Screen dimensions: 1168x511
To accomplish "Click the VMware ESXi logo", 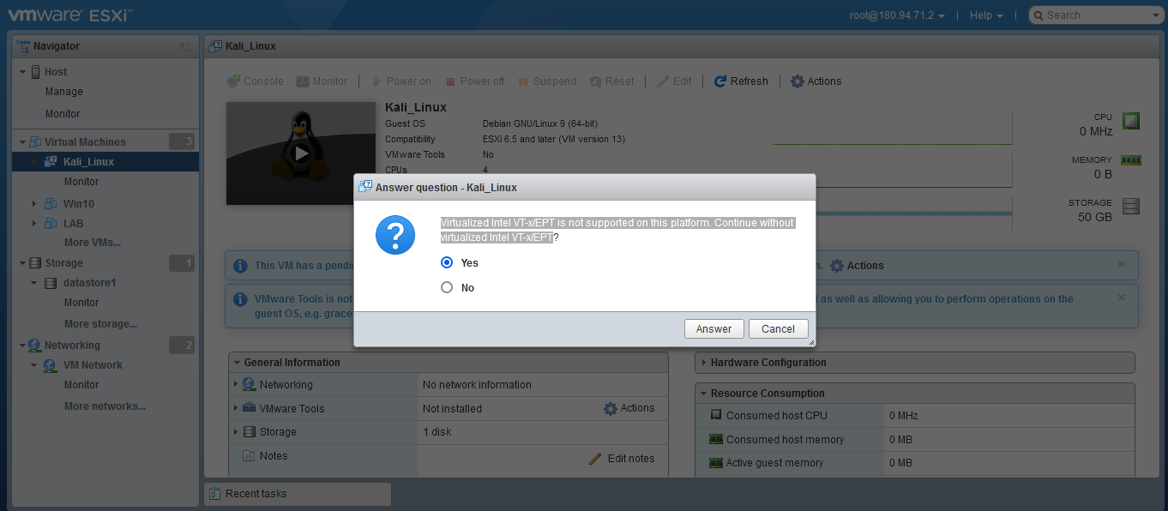I will tap(71, 15).
